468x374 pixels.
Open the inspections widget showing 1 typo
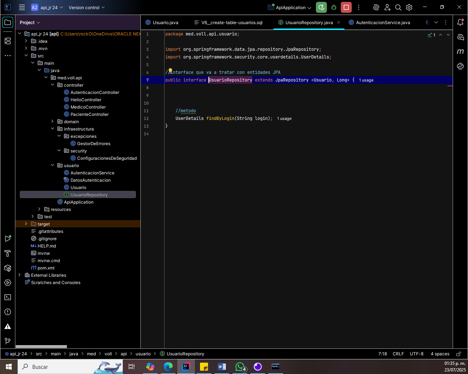coord(431,35)
